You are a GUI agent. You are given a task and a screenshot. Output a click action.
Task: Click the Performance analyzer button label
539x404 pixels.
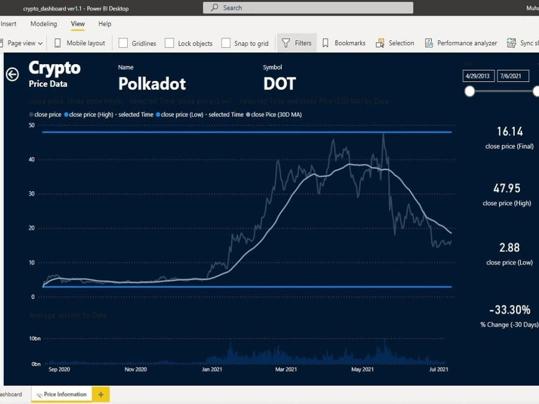(467, 43)
